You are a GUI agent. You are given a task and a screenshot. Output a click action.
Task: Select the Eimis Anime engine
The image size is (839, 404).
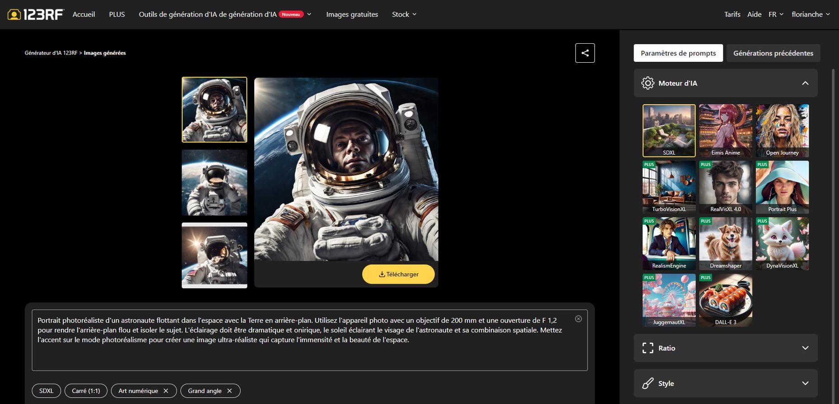click(x=726, y=130)
